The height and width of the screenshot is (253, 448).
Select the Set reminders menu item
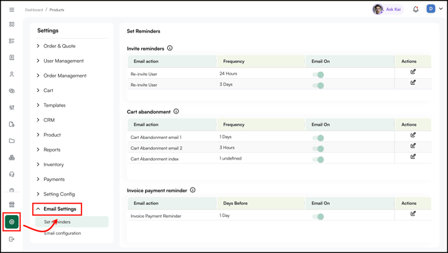pyautogui.click(x=72, y=222)
